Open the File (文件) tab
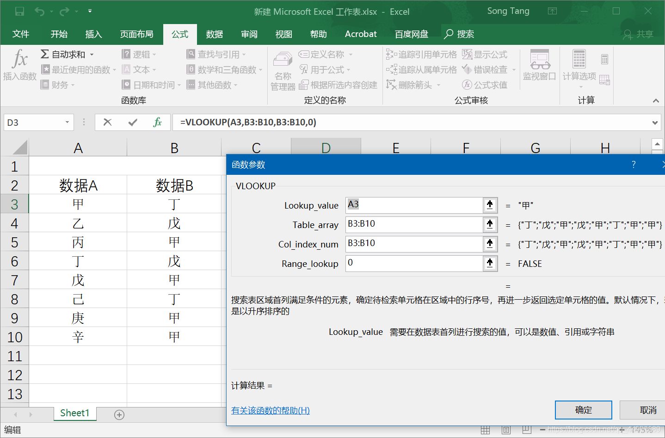 [x=21, y=34]
